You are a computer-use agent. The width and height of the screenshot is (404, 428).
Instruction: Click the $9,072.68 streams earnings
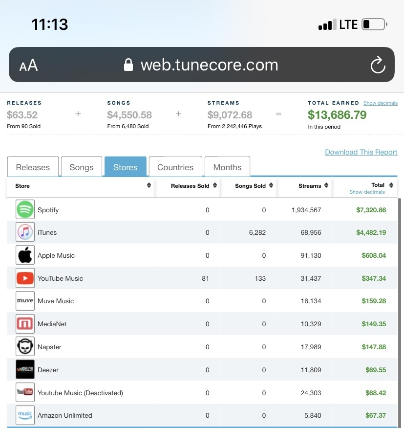(x=230, y=114)
